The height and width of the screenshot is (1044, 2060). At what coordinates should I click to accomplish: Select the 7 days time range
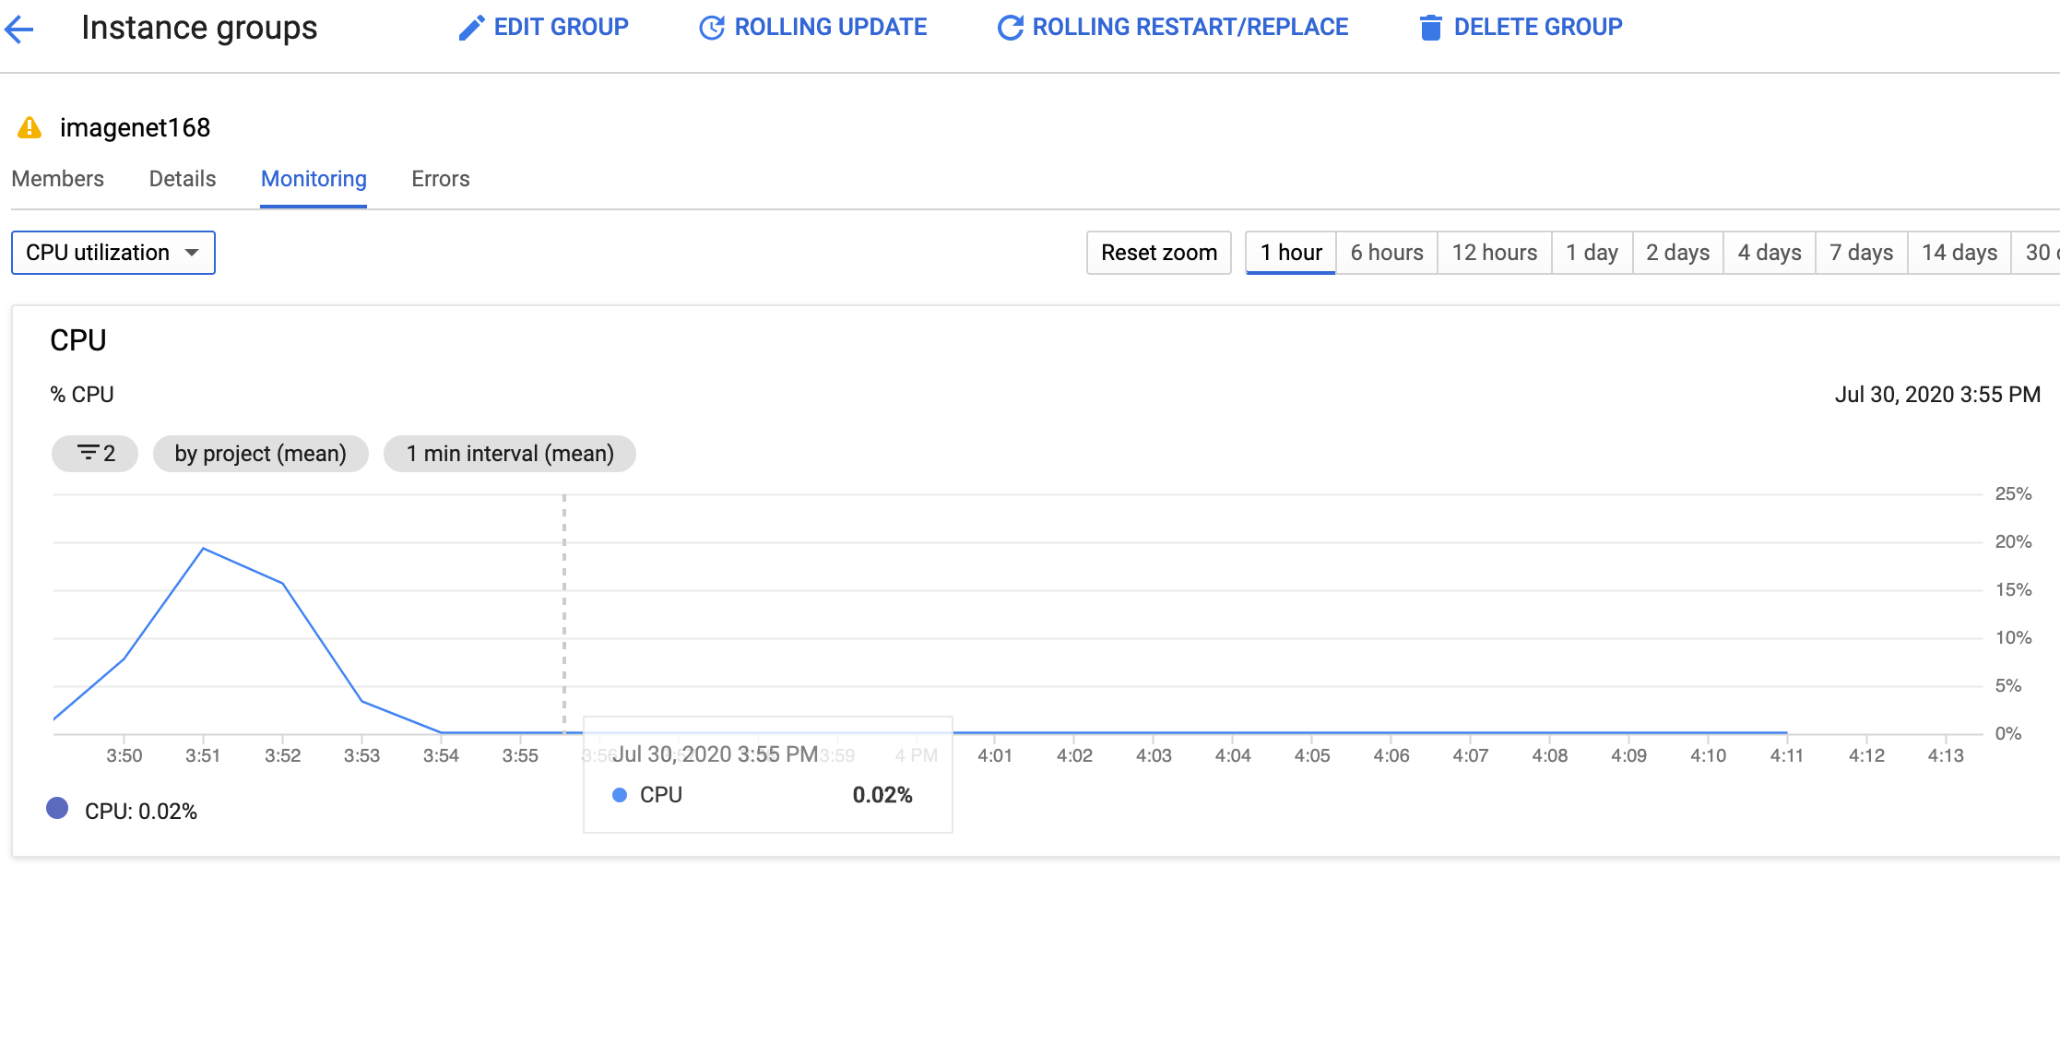[x=1861, y=253]
